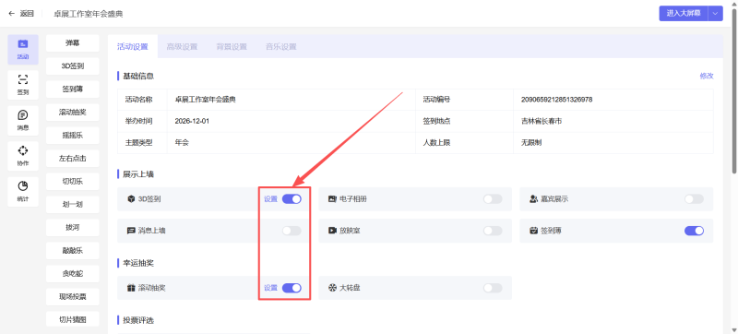Viewport: 738px width, 334px height.
Task: Enable the 大转盘 switch
Action: click(493, 288)
